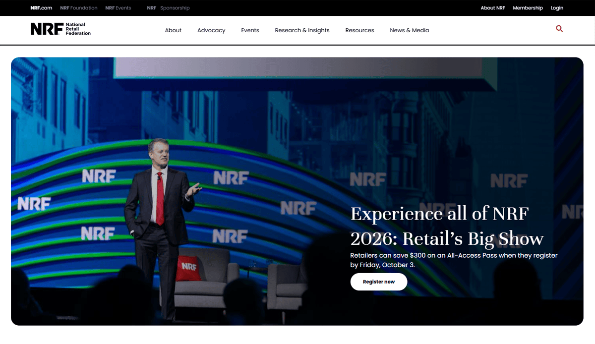This screenshot has width=595, height=344.
Task: Click the NRF.com link
Action: pyautogui.click(x=41, y=7)
